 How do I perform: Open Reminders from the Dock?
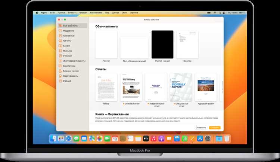click(x=130, y=139)
